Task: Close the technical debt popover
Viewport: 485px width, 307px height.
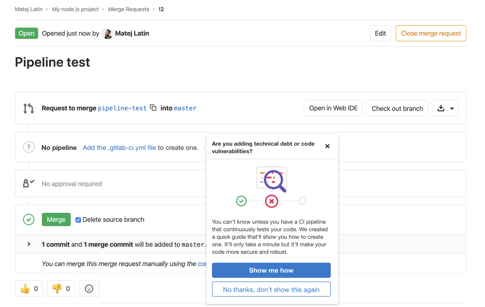Action: (x=327, y=146)
